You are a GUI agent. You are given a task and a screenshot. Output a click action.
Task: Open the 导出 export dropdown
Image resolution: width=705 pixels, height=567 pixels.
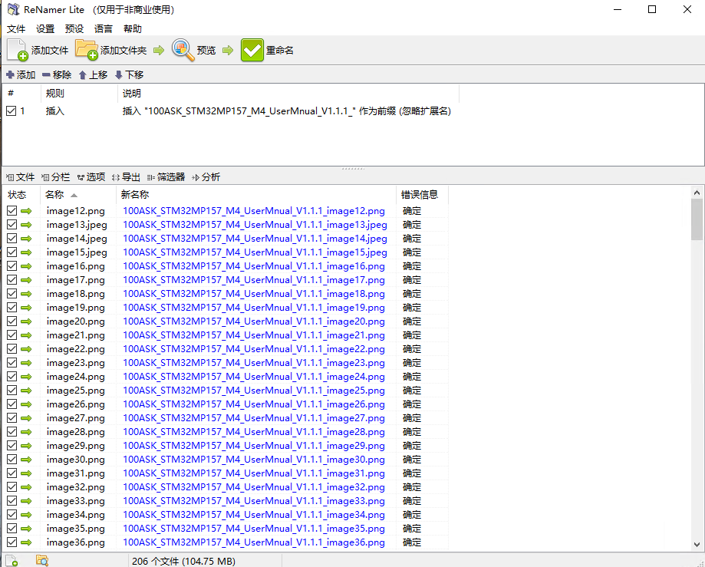pyautogui.click(x=126, y=177)
